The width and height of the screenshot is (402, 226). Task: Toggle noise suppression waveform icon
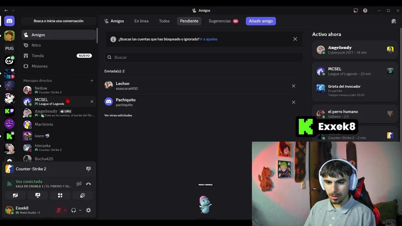pyautogui.click(x=79, y=184)
